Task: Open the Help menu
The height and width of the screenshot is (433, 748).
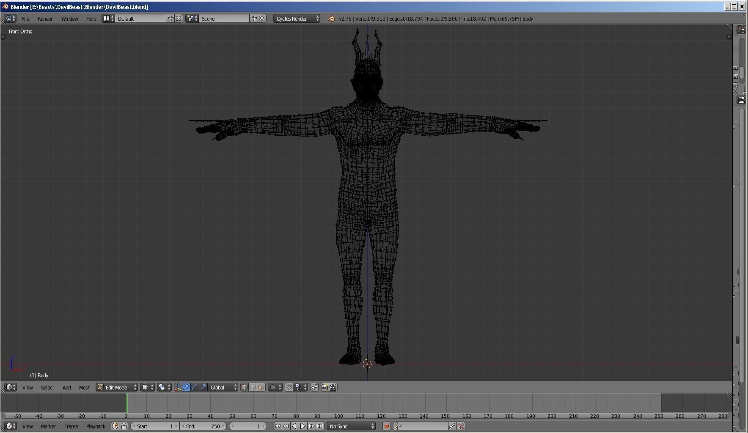Action: [x=91, y=19]
